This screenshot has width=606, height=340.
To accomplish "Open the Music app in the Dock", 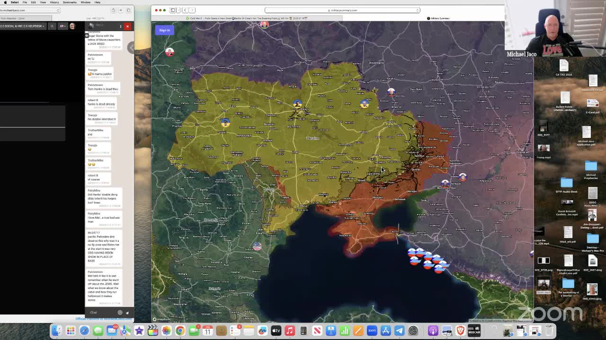I will tap(290, 331).
